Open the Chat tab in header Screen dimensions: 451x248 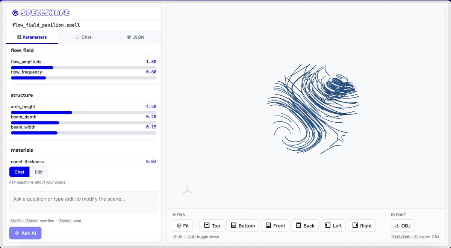[83, 37]
